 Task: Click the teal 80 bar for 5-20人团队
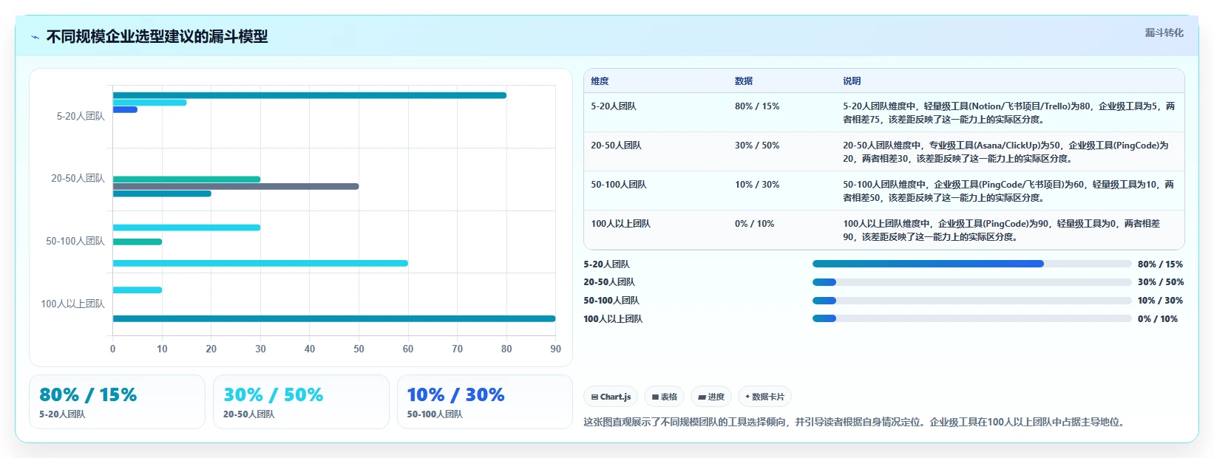(x=310, y=95)
